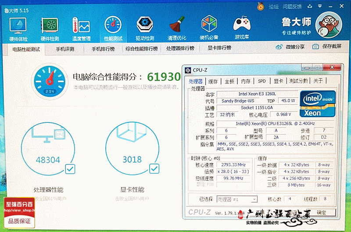This screenshot has height=232, width=351.
Task: Select CPU-Z 缓存 tab
Action: 213,82
